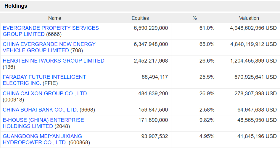Image resolution: width=280 pixels, height=149 pixels.
Task: Open China Calxon Group Co., Ltd. link
Action: point(46,94)
